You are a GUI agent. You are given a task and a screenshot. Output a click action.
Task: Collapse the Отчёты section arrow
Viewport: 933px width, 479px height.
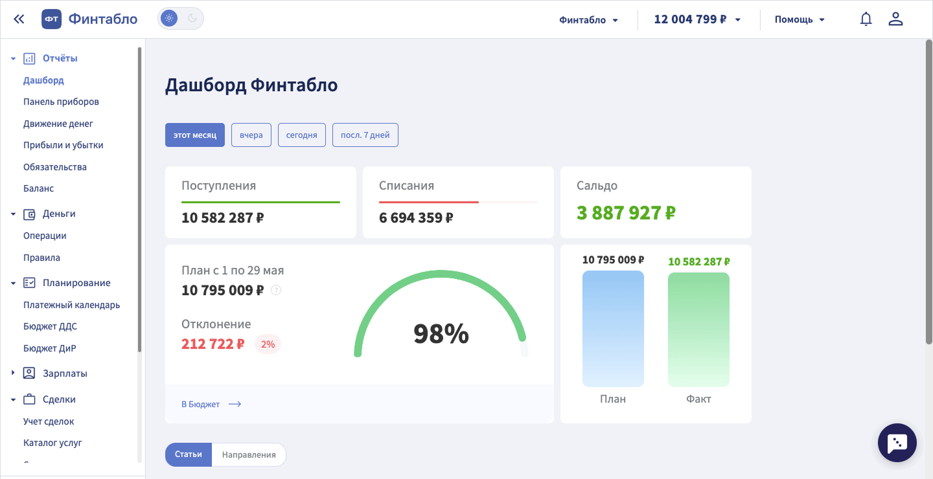point(13,59)
